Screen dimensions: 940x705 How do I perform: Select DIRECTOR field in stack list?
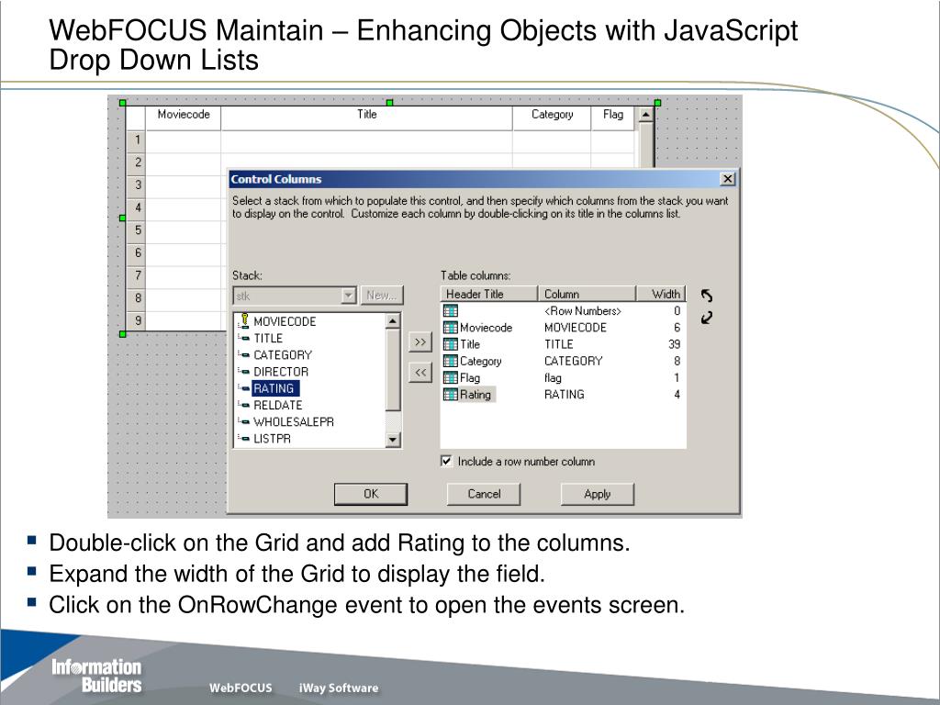pyautogui.click(x=281, y=372)
